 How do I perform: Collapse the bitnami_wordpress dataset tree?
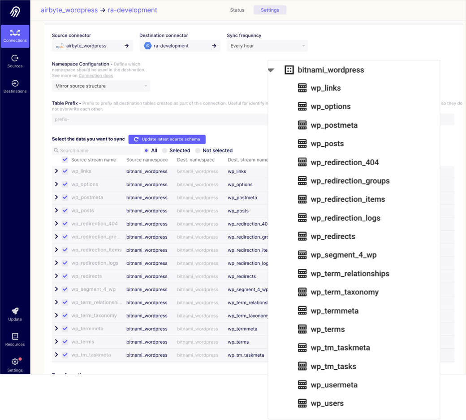tap(271, 70)
